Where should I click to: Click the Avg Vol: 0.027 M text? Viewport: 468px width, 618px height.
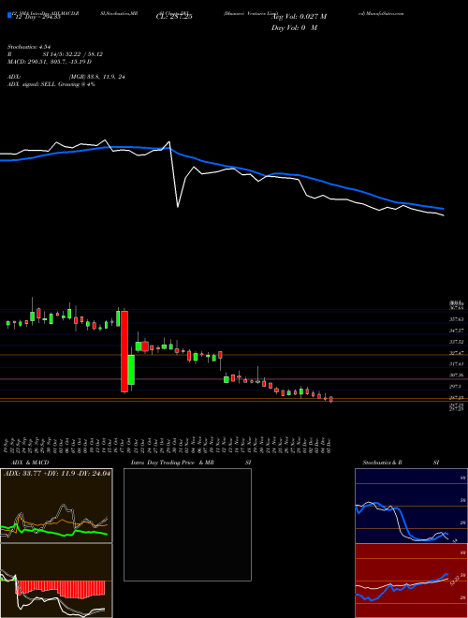pyautogui.click(x=299, y=17)
